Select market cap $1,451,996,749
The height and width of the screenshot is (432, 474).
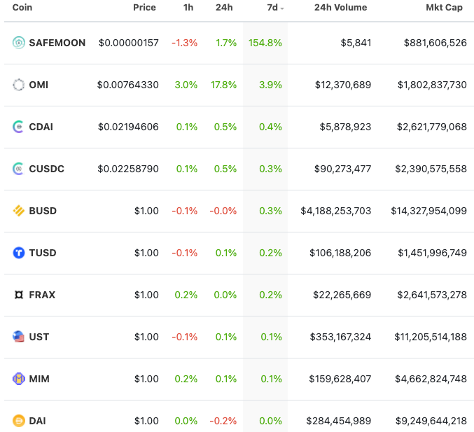(x=432, y=253)
